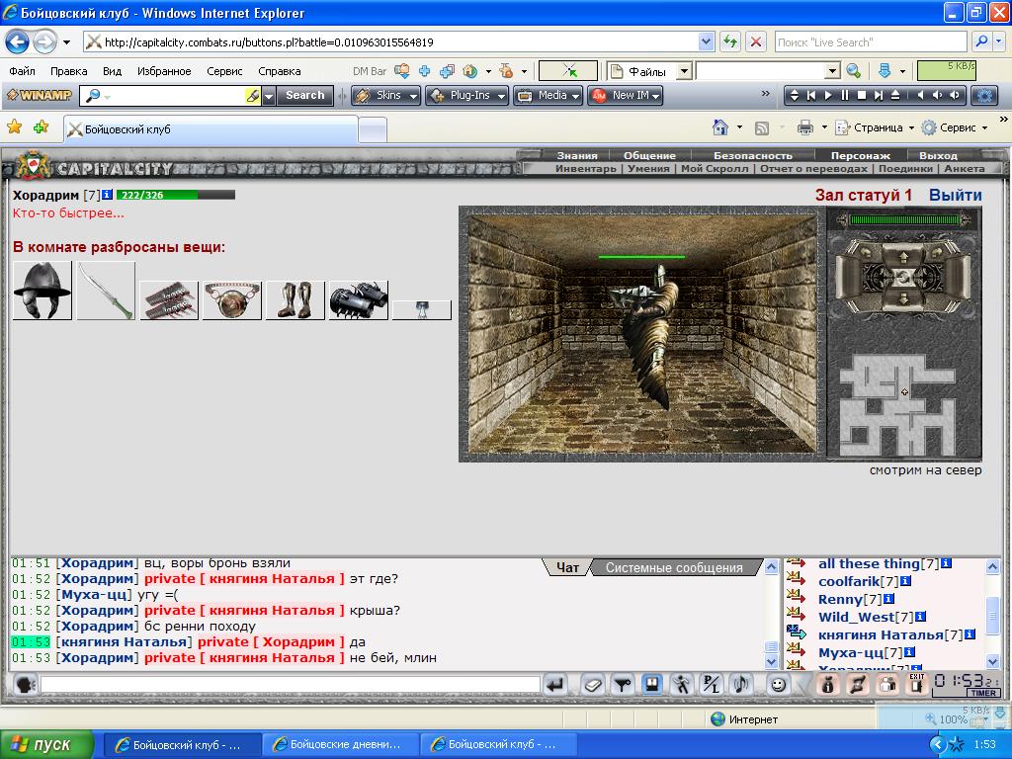Click the Выйти link to leave

(955, 195)
